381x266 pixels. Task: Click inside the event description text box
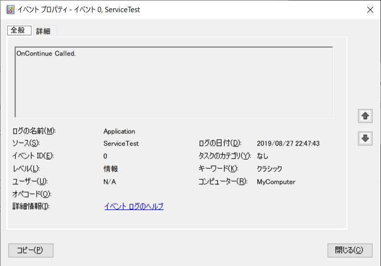(174, 88)
